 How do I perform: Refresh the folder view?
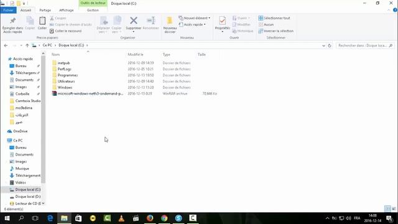tap(330, 45)
